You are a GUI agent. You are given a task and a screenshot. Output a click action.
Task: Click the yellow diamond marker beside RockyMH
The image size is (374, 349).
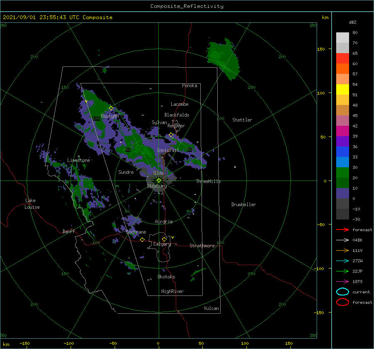(x=111, y=108)
